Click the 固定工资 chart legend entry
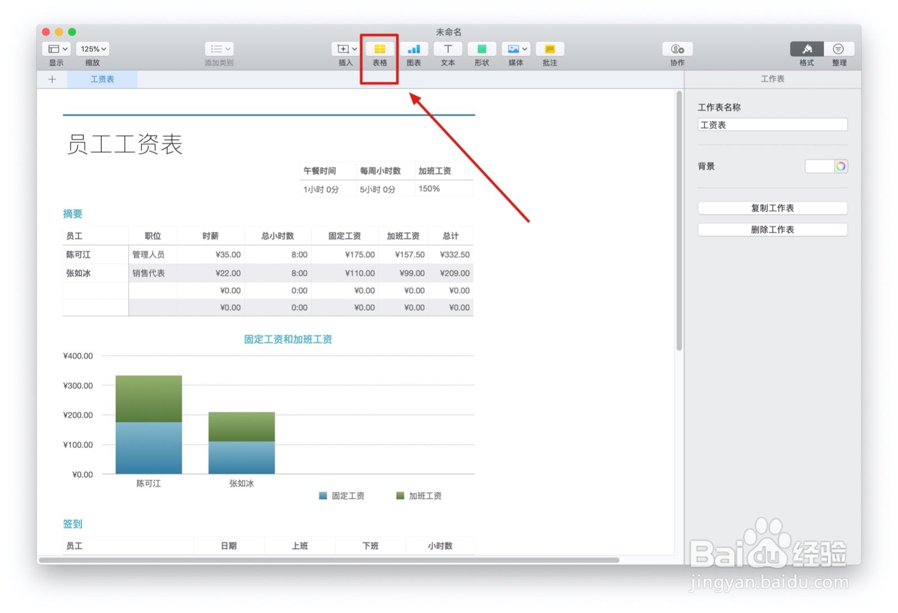The height and width of the screenshot is (613, 898). (342, 496)
